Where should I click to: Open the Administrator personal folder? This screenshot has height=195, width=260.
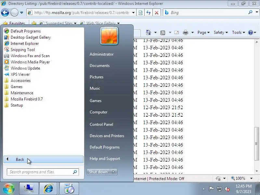click(x=102, y=54)
